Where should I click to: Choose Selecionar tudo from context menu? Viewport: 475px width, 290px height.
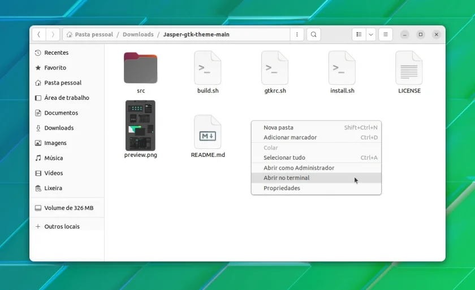316,157
